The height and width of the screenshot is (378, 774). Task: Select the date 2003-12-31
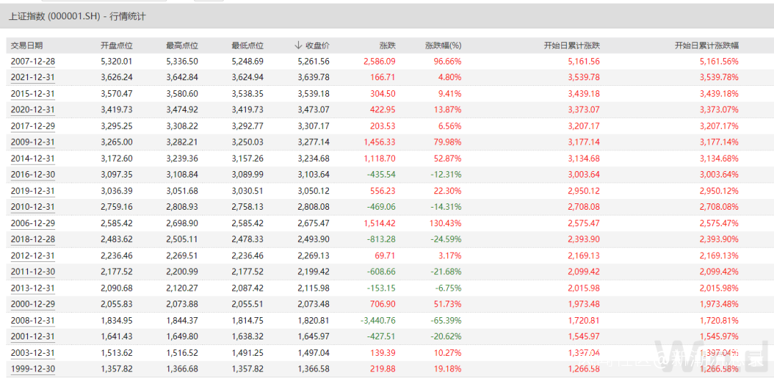[x=32, y=353]
